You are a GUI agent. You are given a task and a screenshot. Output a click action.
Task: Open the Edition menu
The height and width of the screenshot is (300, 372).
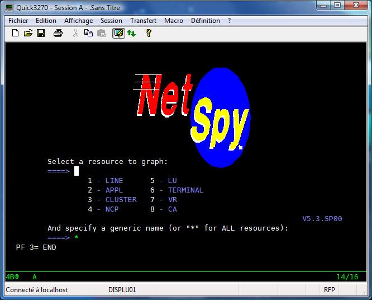tap(46, 21)
